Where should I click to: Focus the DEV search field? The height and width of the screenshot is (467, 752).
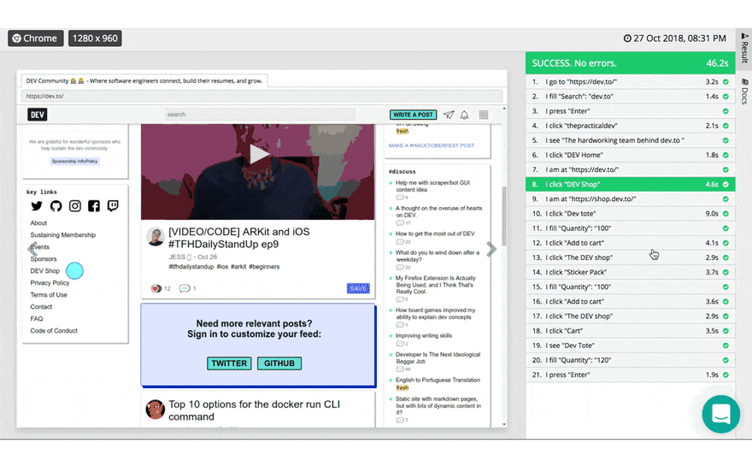(x=260, y=115)
